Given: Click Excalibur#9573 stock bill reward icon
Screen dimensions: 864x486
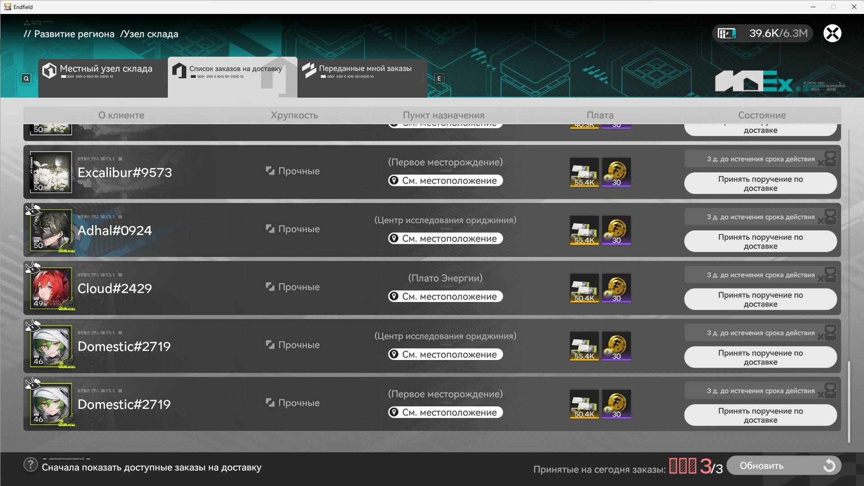Looking at the screenshot, I should pos(584,172).
